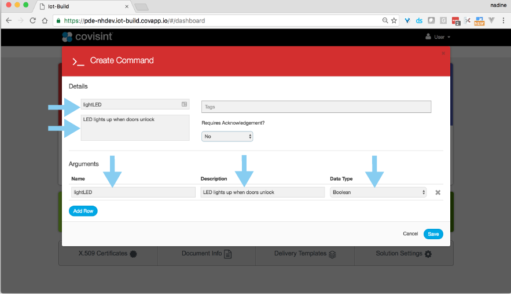Screen dimensions: 511x296
Task: Expand the User menu
Action: [x=438, y=37]
